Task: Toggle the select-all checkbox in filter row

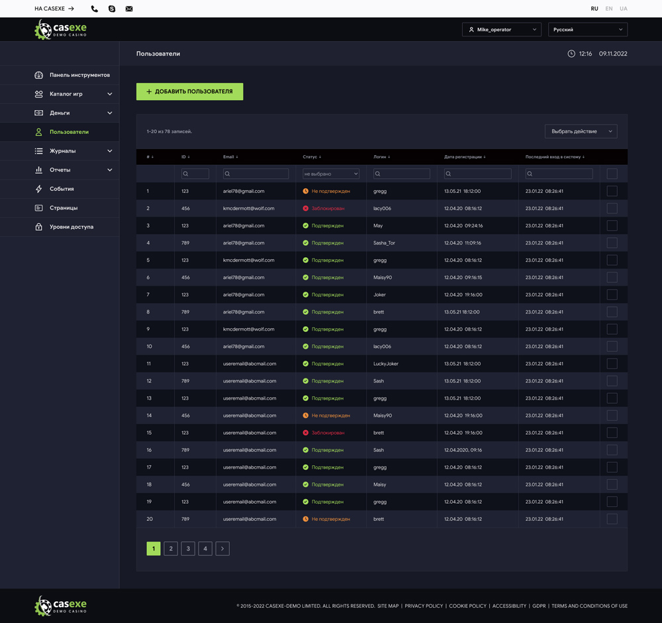Action: coord(612,174)
